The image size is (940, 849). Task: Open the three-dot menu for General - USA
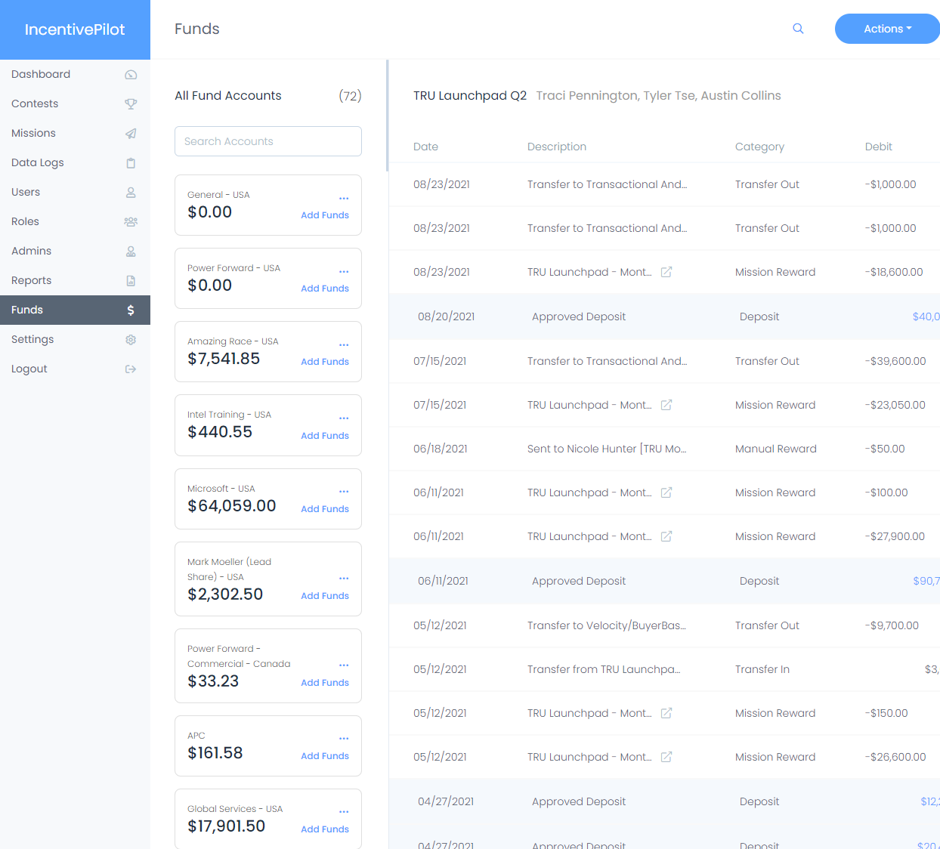point(344,199)
